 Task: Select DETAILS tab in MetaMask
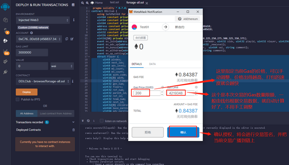pos(137,64)
